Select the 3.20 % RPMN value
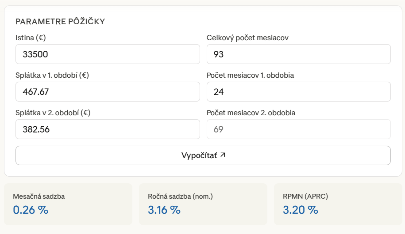 301,210
